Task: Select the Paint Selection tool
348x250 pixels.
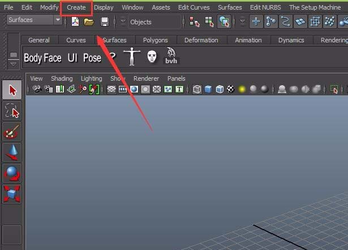Action: pos(12,131)
